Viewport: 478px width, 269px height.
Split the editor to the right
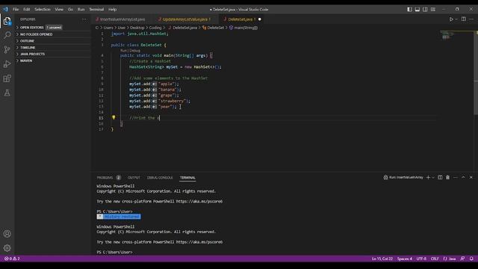[x=463, y=19]
